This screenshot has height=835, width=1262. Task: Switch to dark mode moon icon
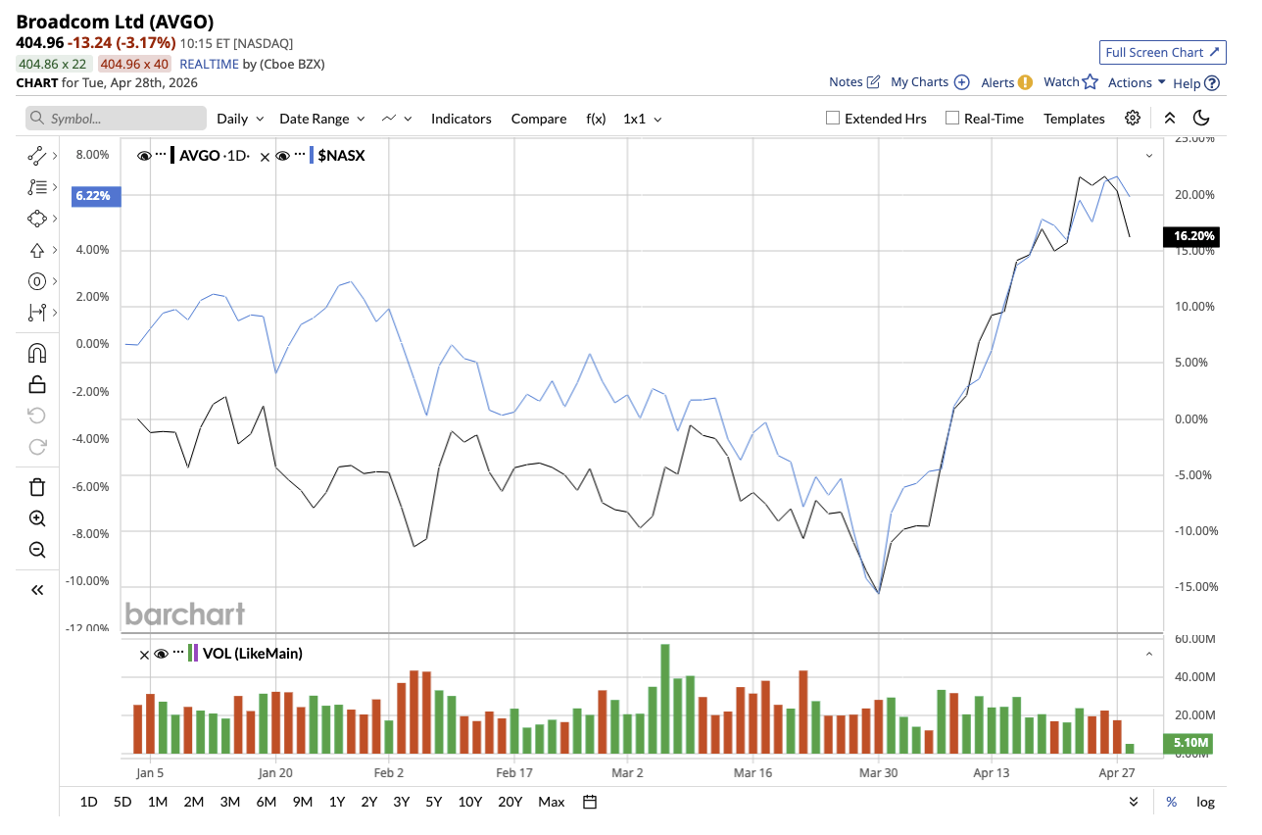click(x=1202, y=119)
